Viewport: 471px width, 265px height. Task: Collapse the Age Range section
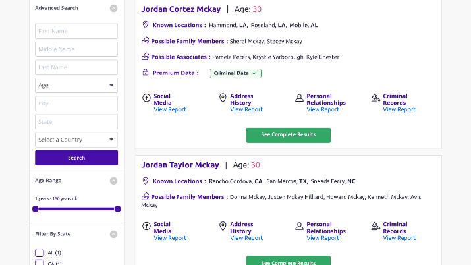tap(113, 181)
